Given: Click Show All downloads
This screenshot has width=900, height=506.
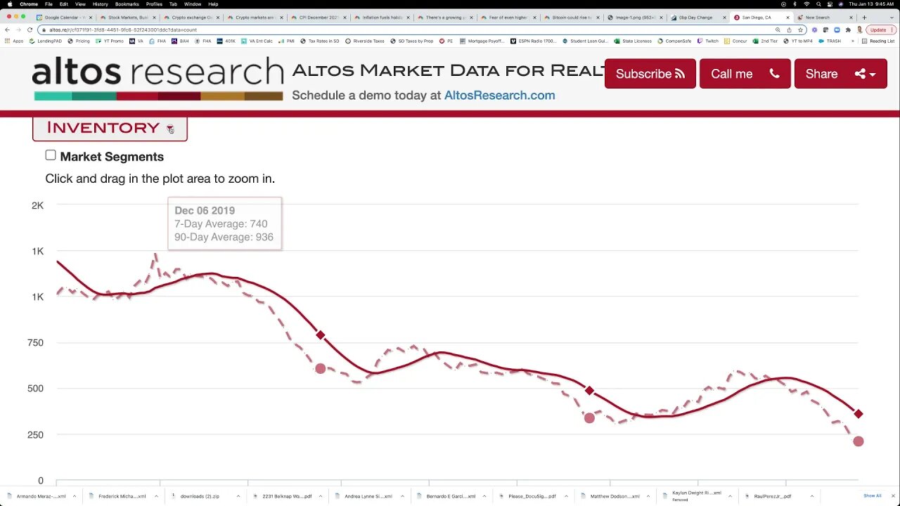Looking at the screenshot, I should tap(872, 496).
